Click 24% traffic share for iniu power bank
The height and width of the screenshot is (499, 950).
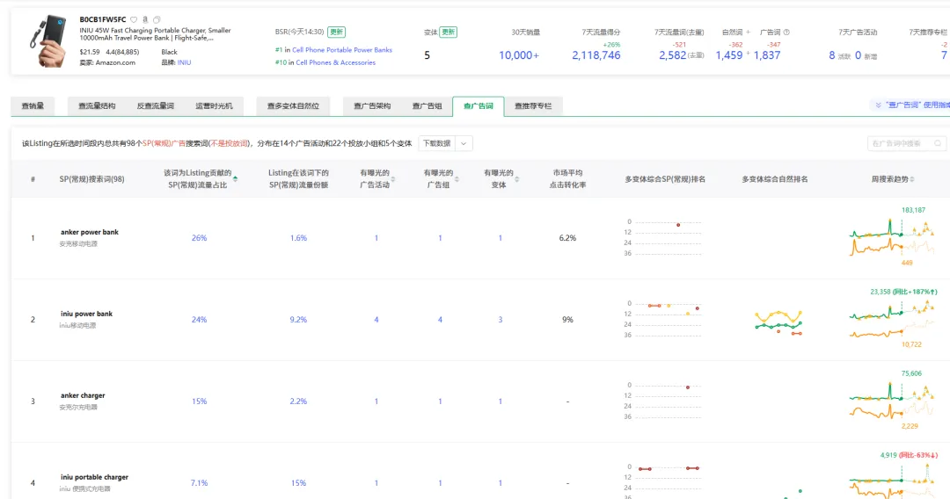(200, 320)
